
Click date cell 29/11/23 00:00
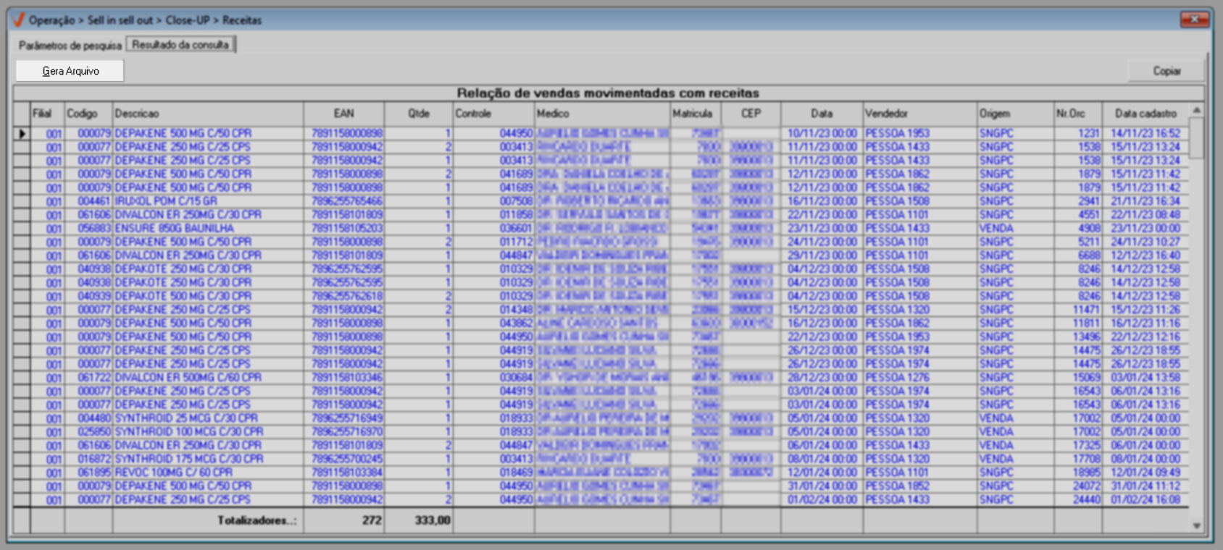pyautogui.click(x=822, y=255)
